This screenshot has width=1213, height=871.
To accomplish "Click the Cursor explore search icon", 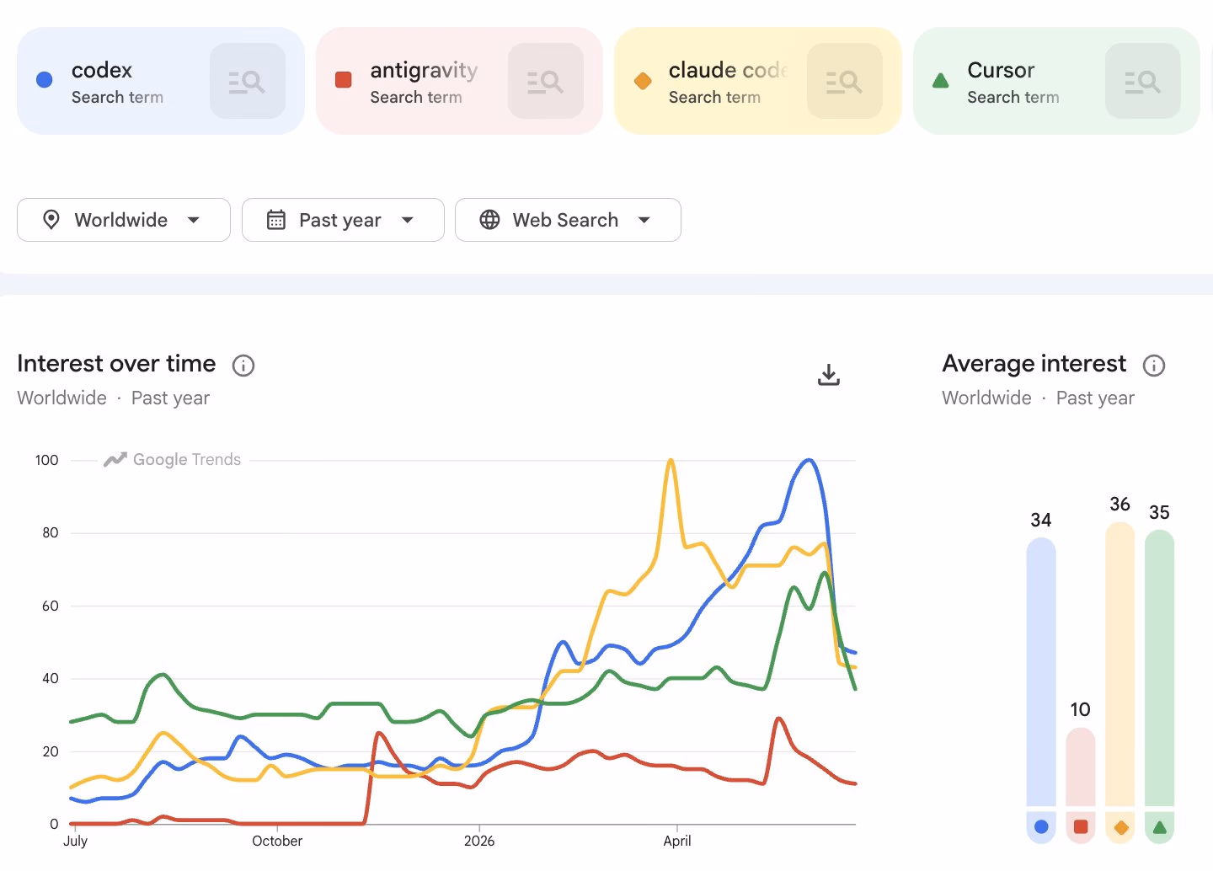I will click(x=1142, y=81).
